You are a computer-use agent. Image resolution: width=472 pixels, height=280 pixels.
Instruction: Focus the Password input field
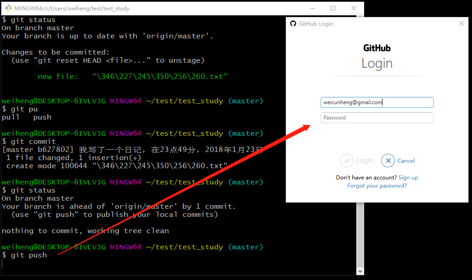click(x=377, y=118)
